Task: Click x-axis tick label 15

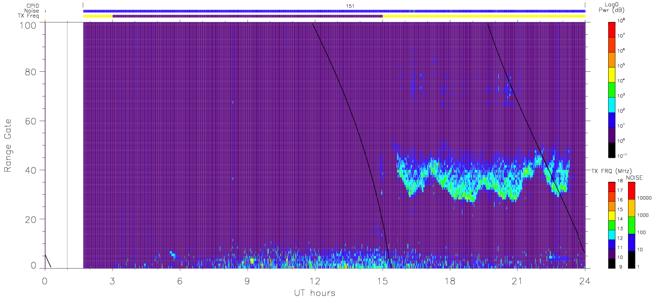Action: coord(382,280)
